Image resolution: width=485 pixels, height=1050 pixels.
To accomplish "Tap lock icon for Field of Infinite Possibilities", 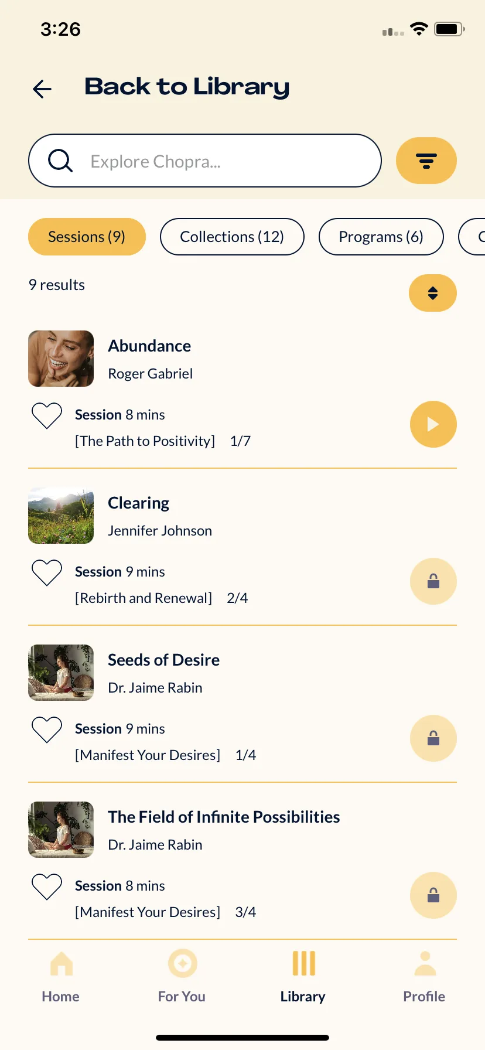I will (x=433, y=895).
